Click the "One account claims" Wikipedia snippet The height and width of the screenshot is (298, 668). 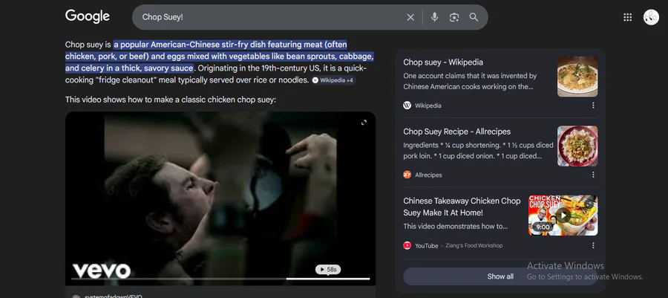pyautogui.click(x=470, y=82)
